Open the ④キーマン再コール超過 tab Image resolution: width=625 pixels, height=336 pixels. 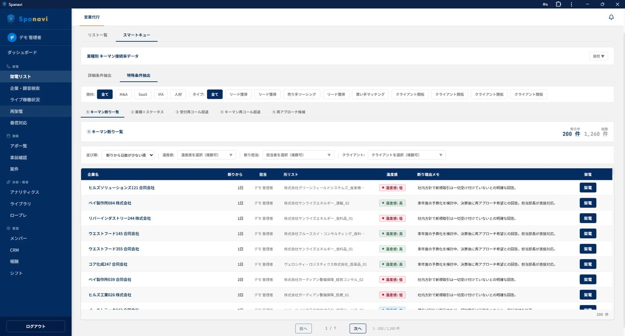click(240, 112)
